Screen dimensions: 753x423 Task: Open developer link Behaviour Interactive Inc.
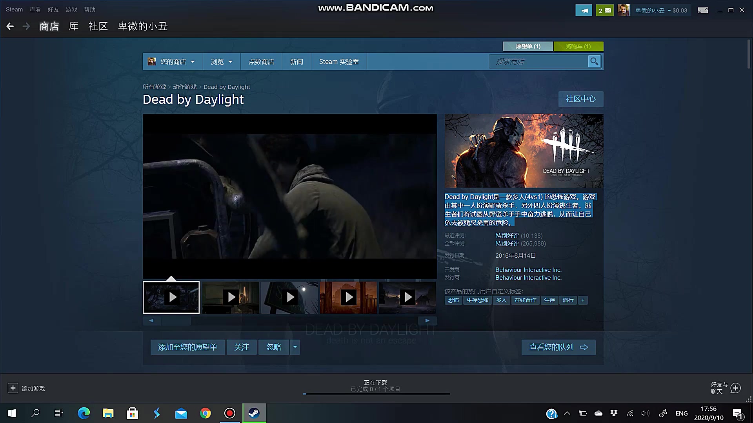point(528,270)
